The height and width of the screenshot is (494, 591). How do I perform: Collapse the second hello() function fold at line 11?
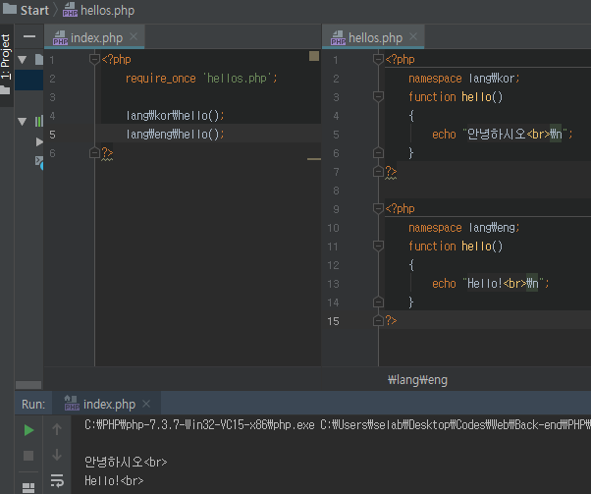click(x=378, y=247)
